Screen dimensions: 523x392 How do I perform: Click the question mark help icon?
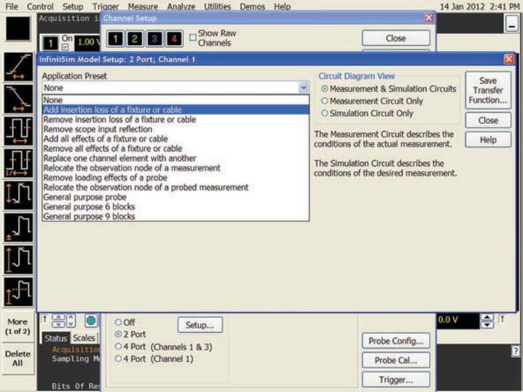(x=516, y=351)
